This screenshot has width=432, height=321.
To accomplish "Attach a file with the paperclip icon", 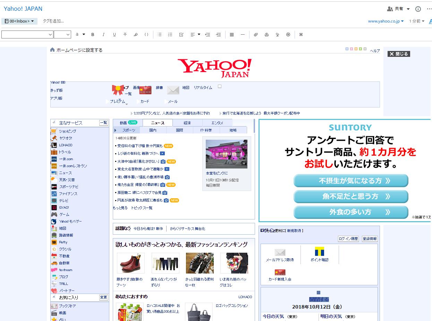I will point(256,35).
